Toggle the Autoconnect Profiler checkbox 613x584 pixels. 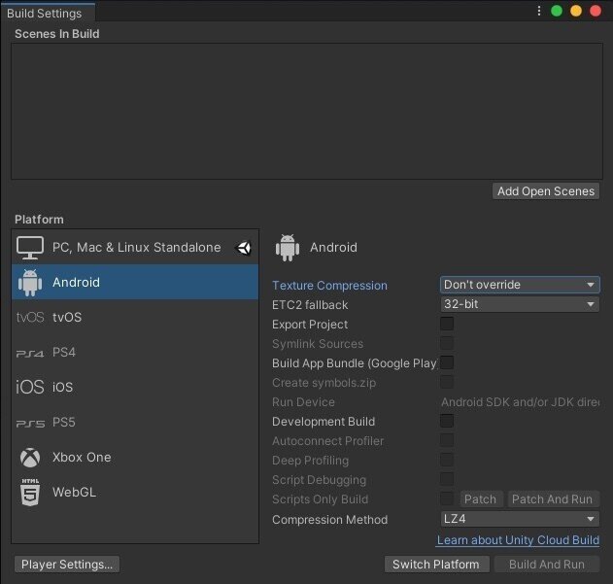pos(447,440)
